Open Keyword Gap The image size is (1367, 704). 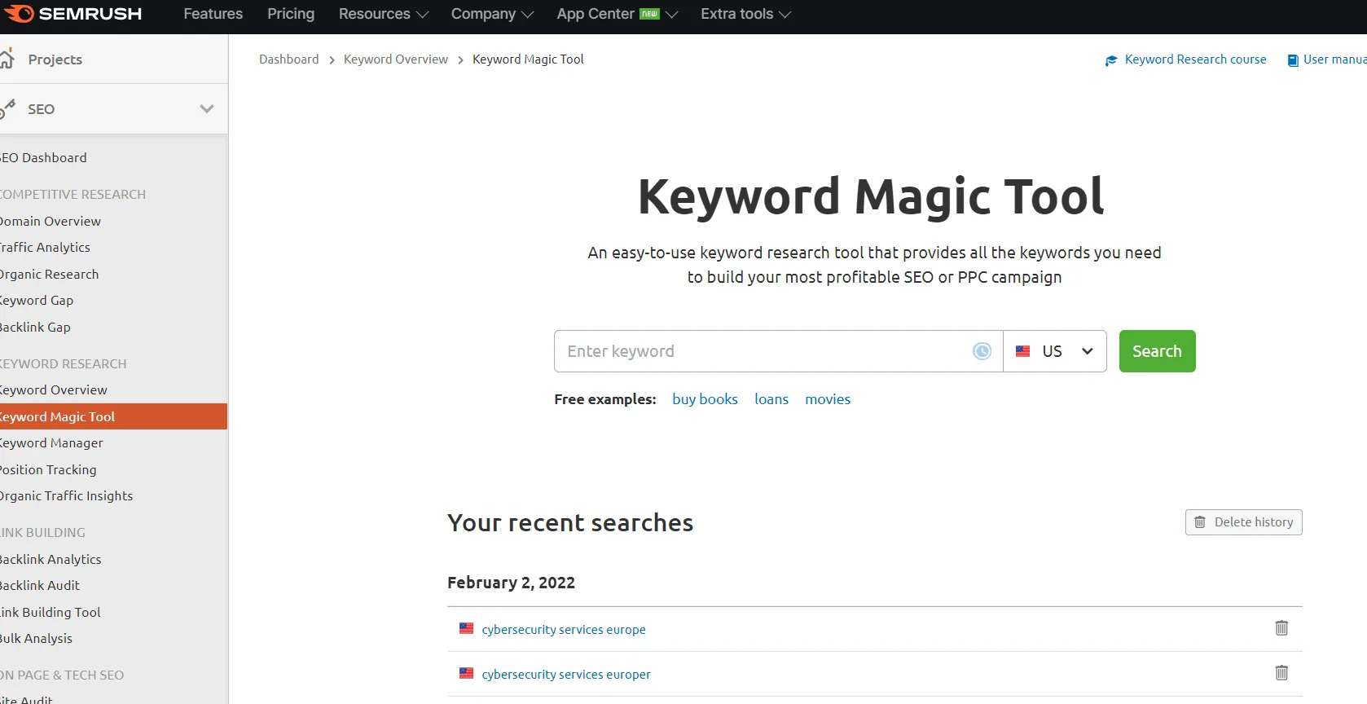click(x=37, y=300)
